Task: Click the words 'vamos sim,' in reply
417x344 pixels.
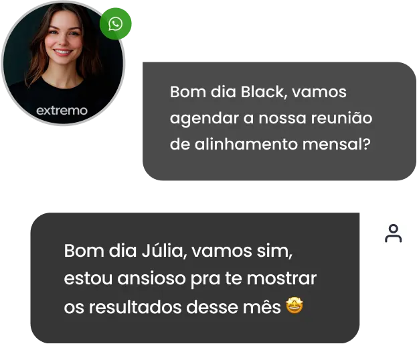Action: point(242,251)
